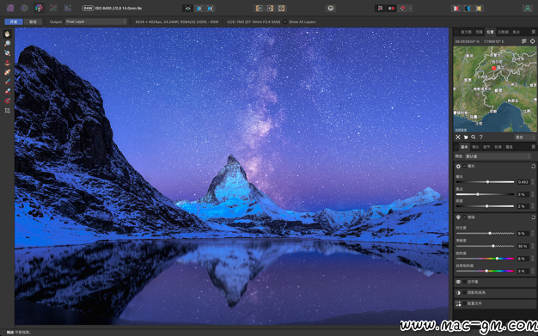
Task: Switch to the Lens (镜头) tab
Action: pos(475,147)
